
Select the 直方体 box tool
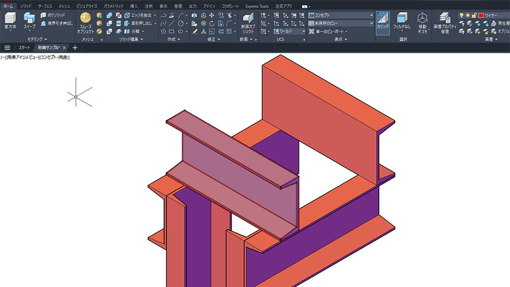(10, 22)
